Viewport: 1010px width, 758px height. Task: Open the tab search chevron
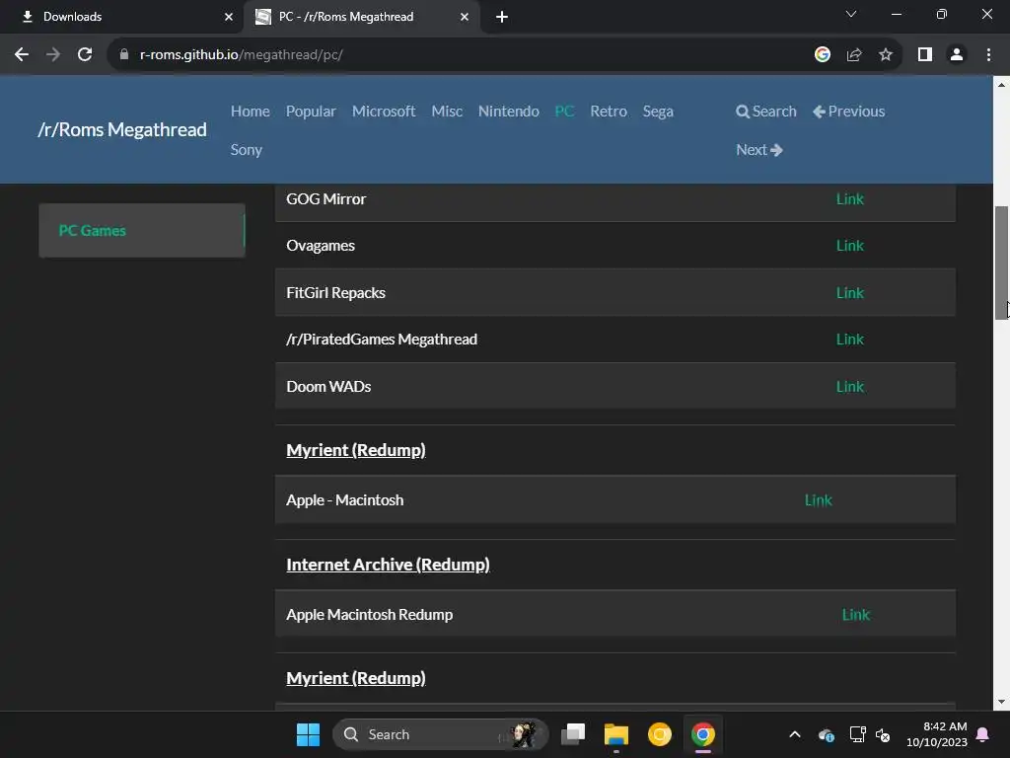coord(851,14)
